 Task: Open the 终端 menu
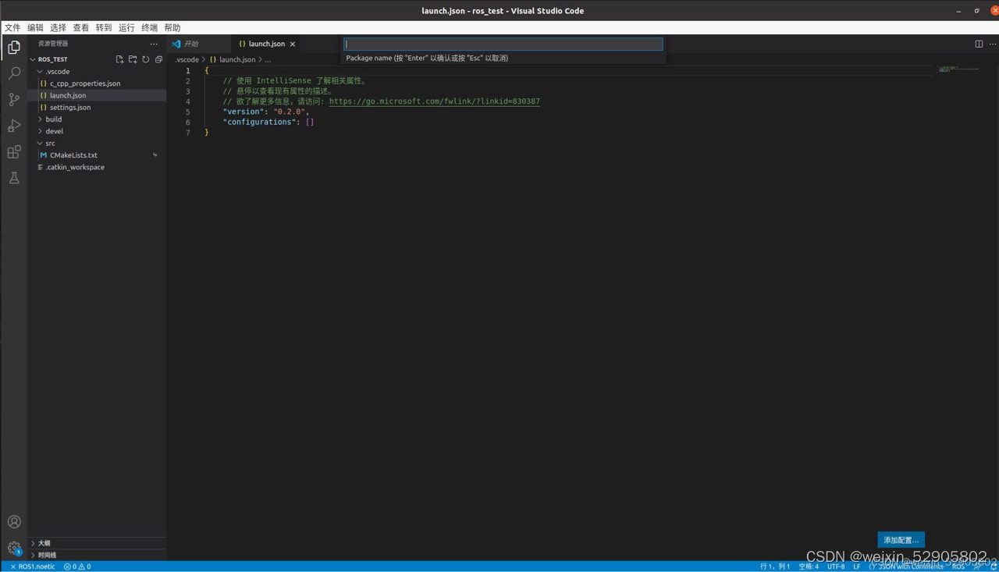(x=149, y=27)
